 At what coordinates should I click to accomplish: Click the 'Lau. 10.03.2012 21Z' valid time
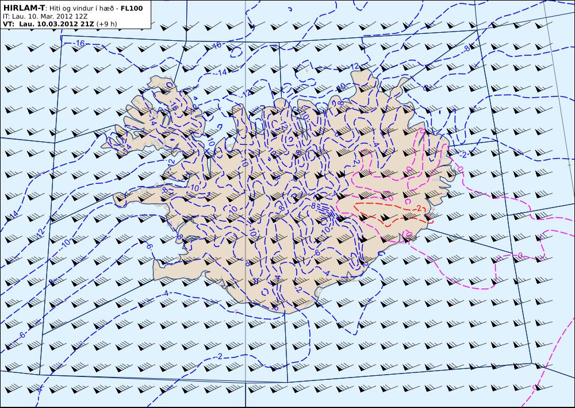tap(56, 24)
